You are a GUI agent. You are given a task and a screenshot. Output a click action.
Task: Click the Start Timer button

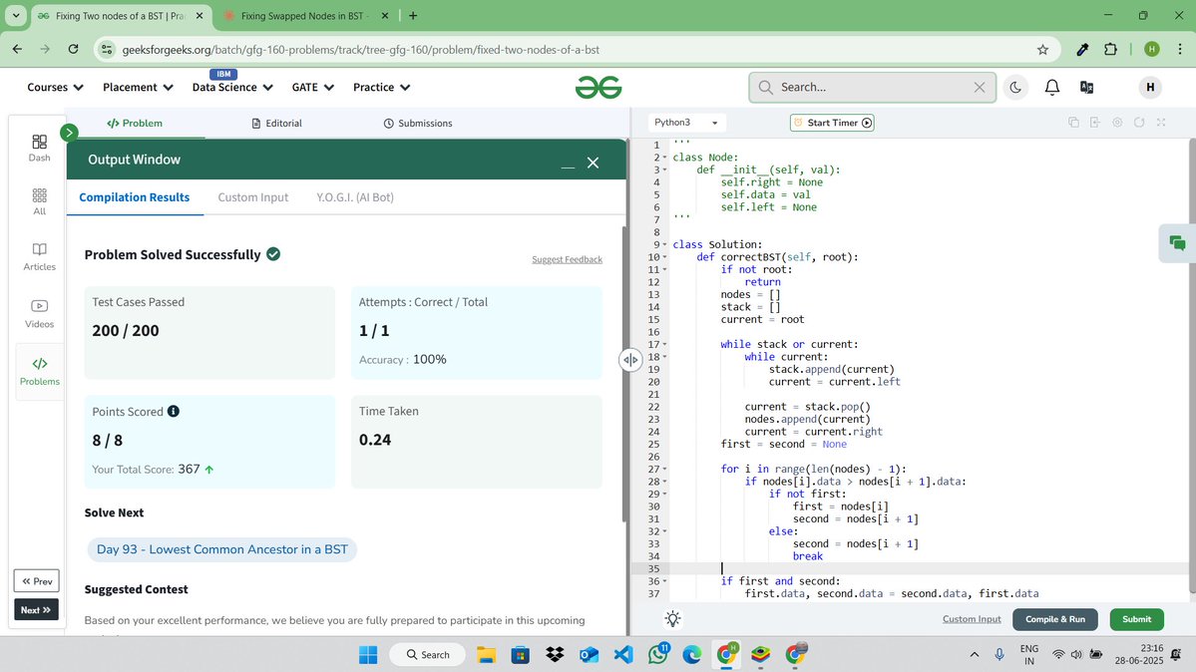click(x=832, y=122)
